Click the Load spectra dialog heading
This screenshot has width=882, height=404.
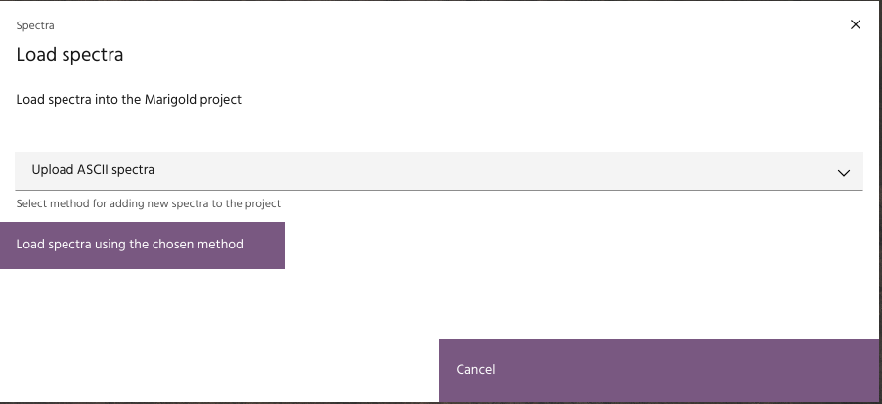coord(69,55)
